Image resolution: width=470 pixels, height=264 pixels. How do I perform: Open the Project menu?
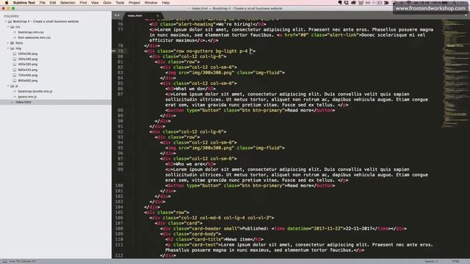pyautogui.click(x=134, y=3)
